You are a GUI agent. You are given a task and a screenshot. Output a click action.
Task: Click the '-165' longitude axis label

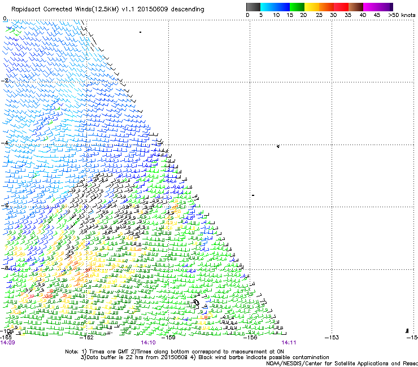coord(6,338)
